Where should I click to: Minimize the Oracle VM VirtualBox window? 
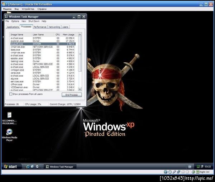point(201,4)
